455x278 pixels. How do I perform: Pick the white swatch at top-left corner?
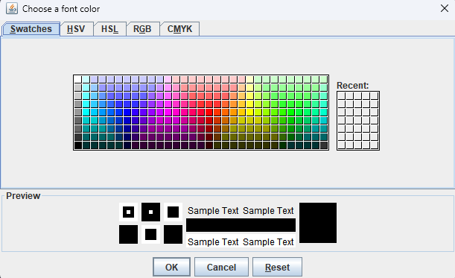[x=77, y=79]
